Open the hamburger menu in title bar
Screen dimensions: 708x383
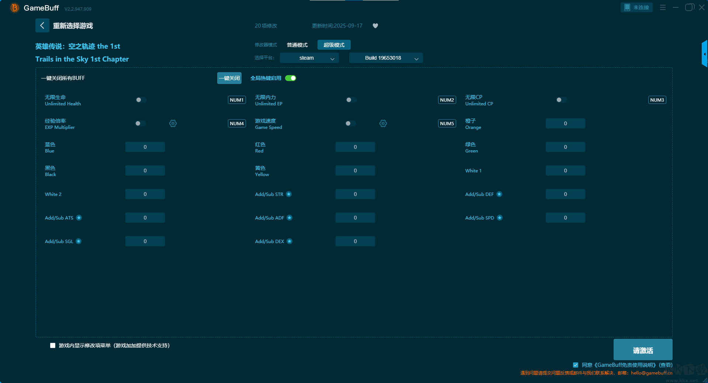(x=663, y=7)
